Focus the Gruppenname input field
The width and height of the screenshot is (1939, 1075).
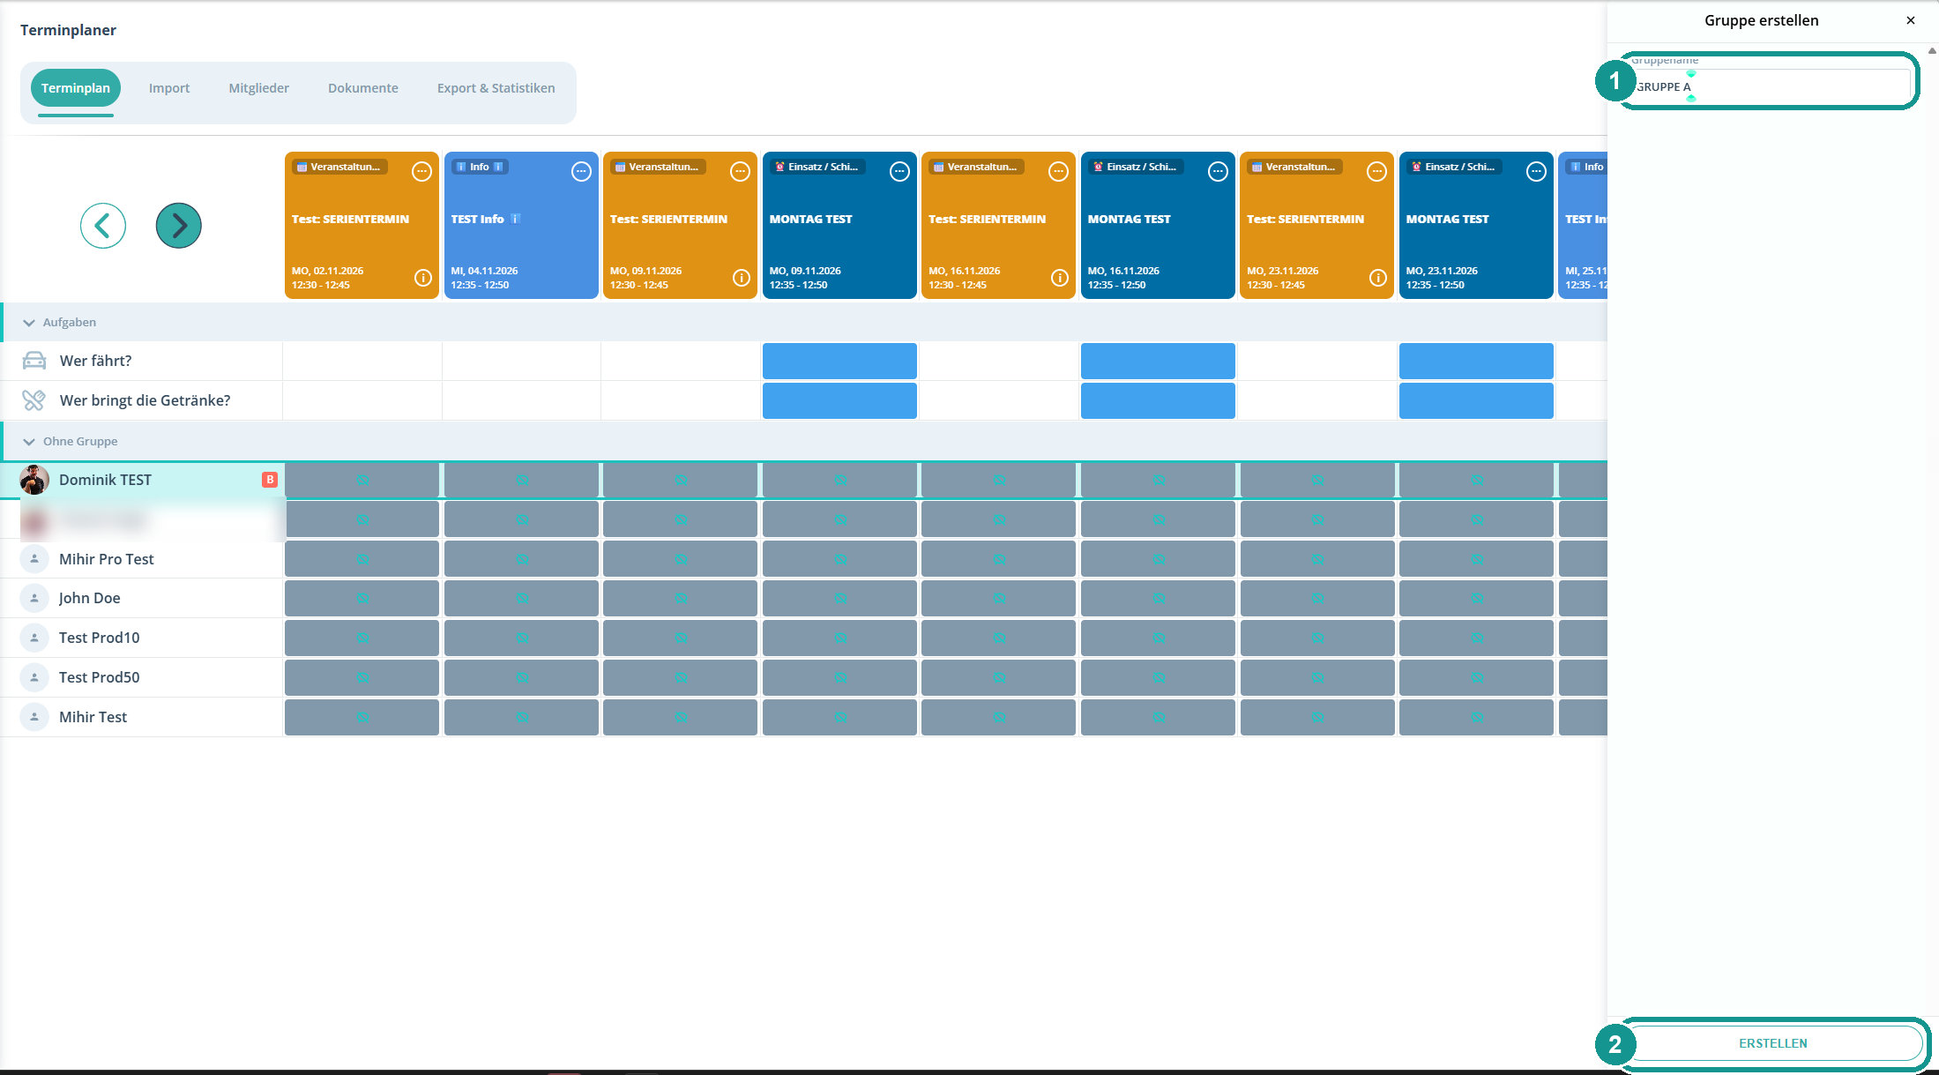(1771, 86)
